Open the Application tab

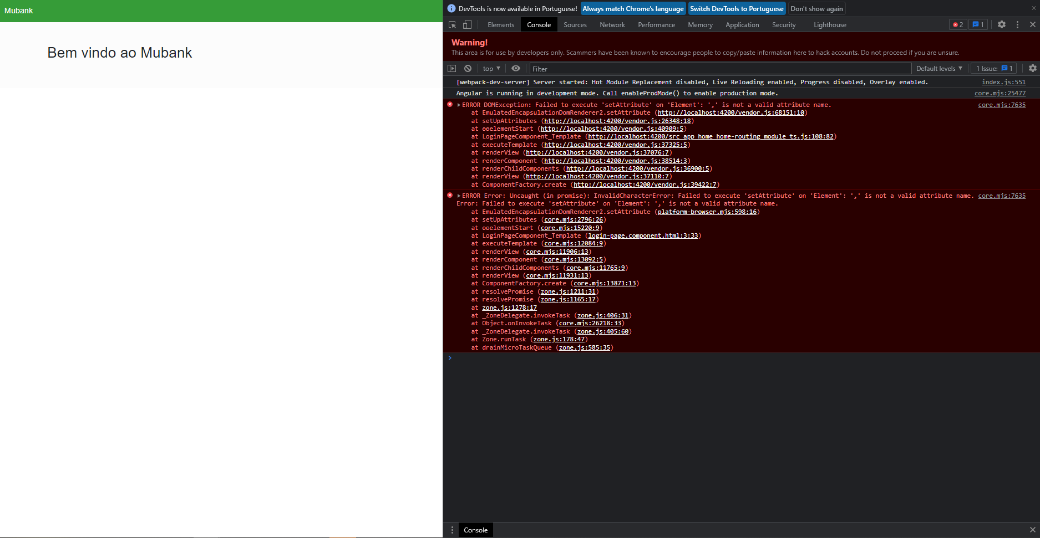(x=742, y=25)
